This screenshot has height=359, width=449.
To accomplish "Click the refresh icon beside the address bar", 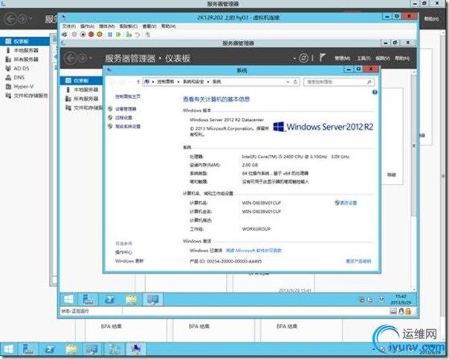I will point(296,82).
